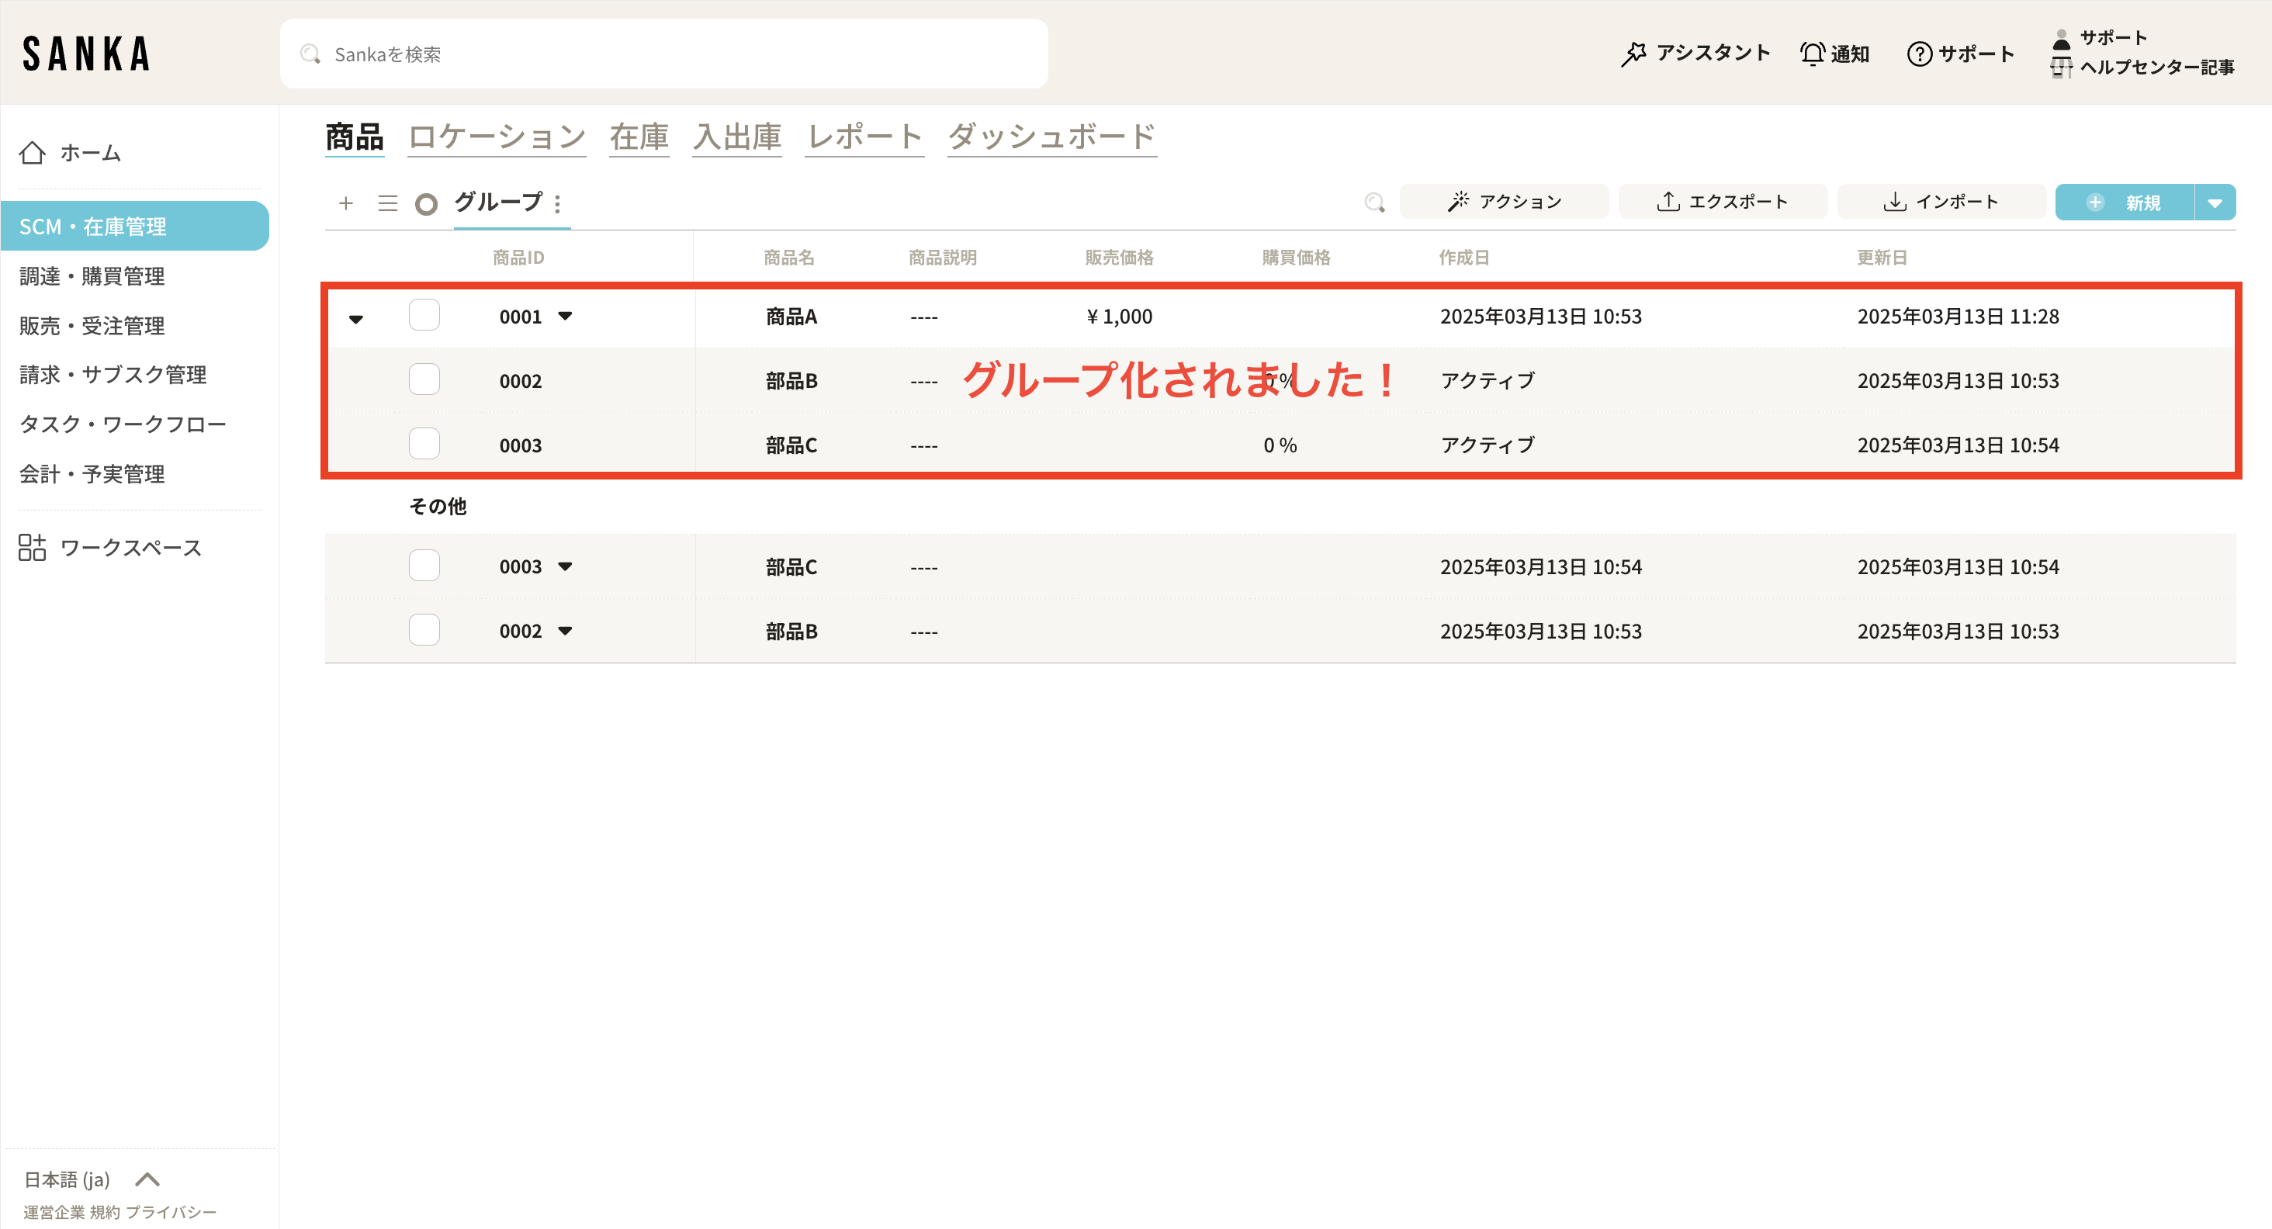Viewport: 2272px width, 1229px height.
Task: Click the list view lines icon
Action: (387, 203)
